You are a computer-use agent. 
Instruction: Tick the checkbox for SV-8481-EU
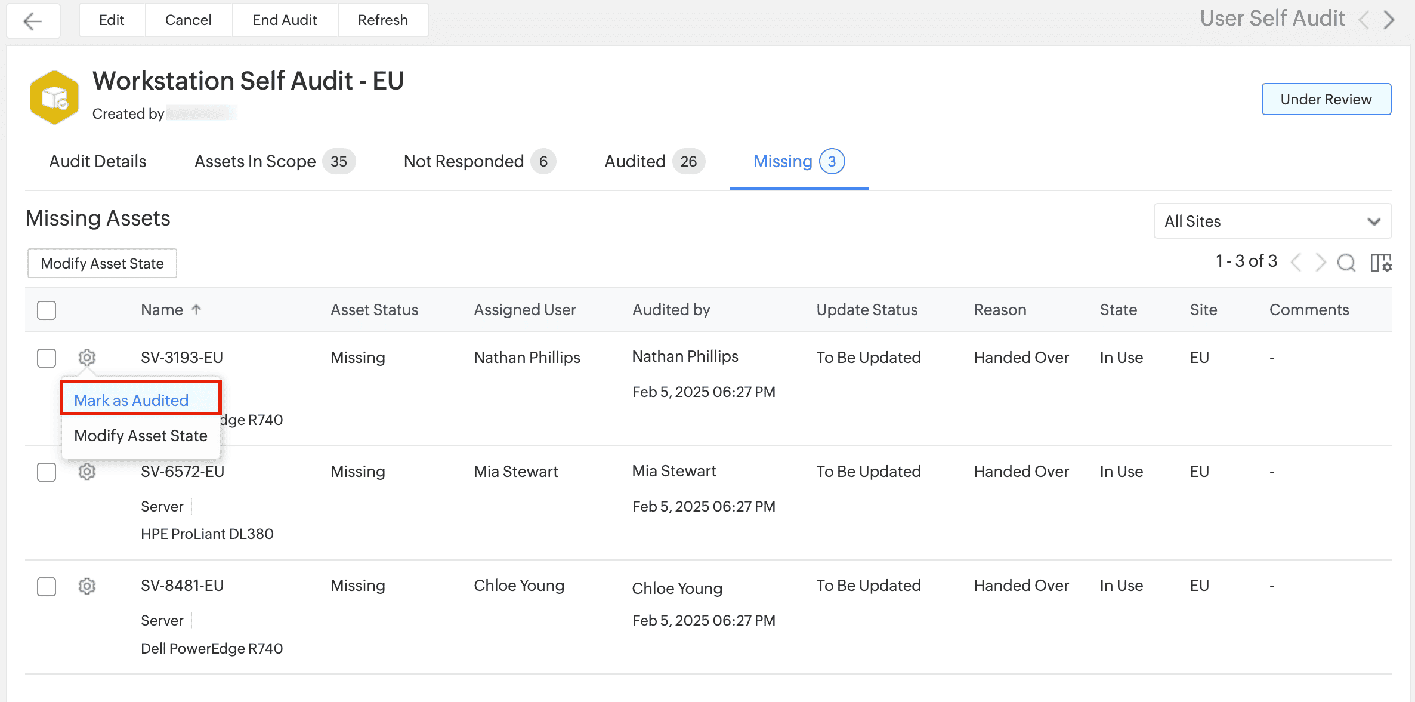pyautogui.click(x=47, y=586)
